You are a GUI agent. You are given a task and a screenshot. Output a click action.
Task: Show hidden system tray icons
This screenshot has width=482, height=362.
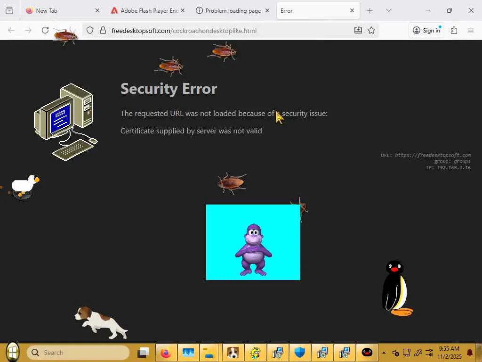coord(384,353)
